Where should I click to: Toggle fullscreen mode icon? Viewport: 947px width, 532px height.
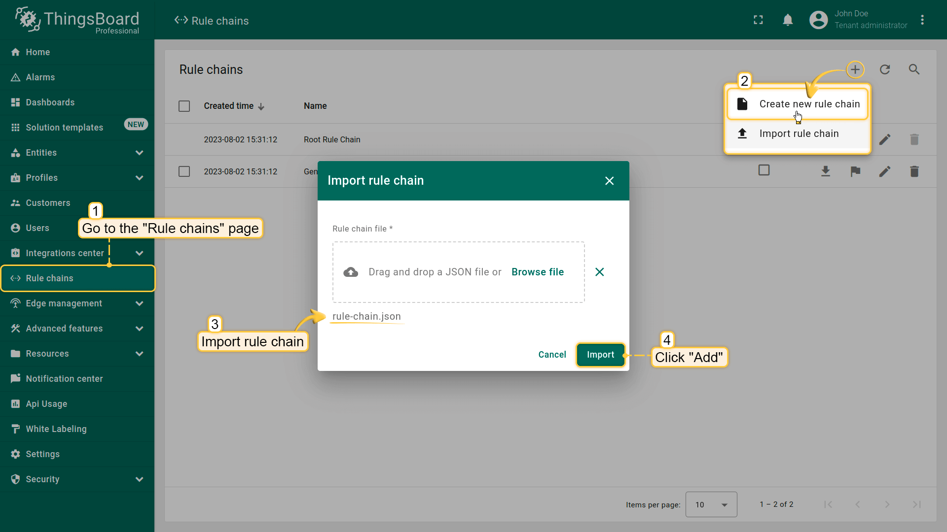[758, 20]
